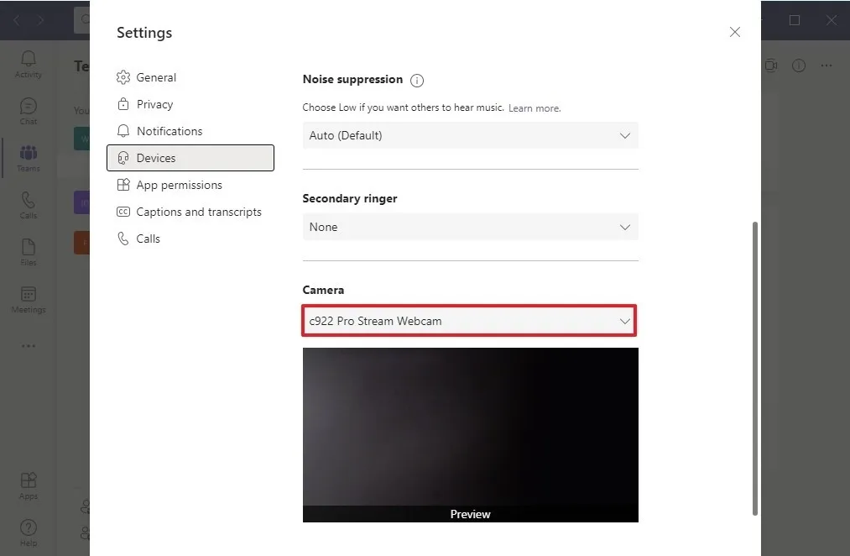Viewport: 850px width, 556px height.
Task: Follow the Learn more link
Action: 534,108
